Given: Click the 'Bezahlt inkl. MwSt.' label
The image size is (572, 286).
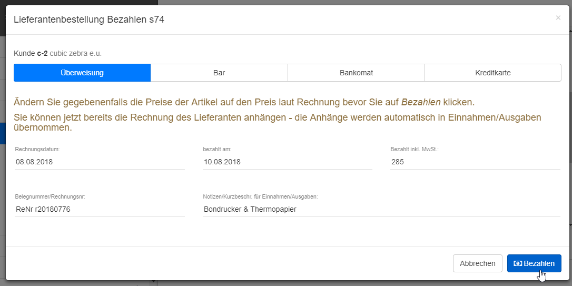Looking at the screenshot, I should click(414, 149).
